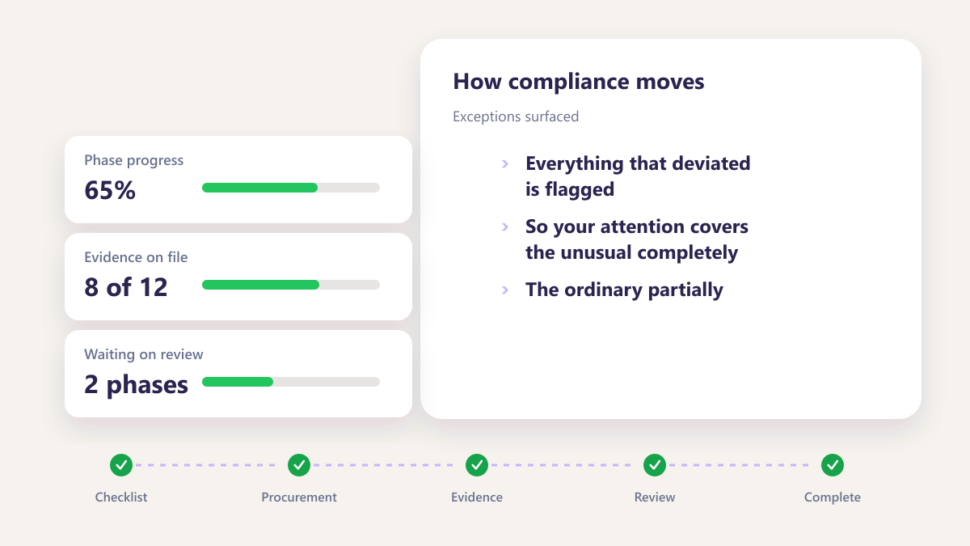Click the Checklist step checkmark icon
Screen dimensions: 970x546
pyautogui.click(x=121, y=465)
